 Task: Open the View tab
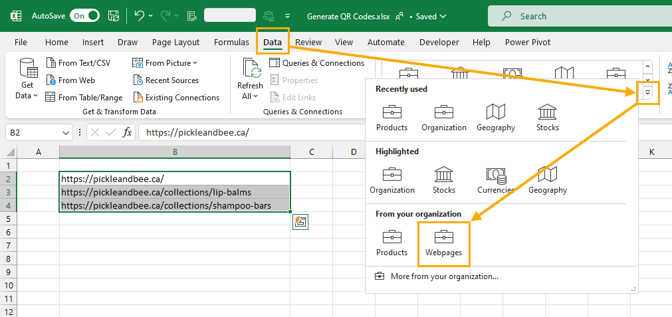pyautogui.click(x=344, y=42)
